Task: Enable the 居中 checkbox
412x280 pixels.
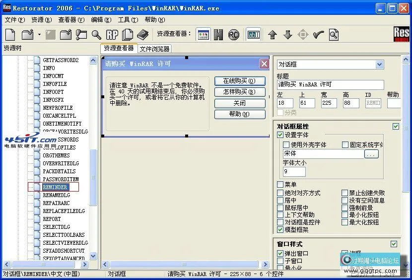Action: coord(280,201)
